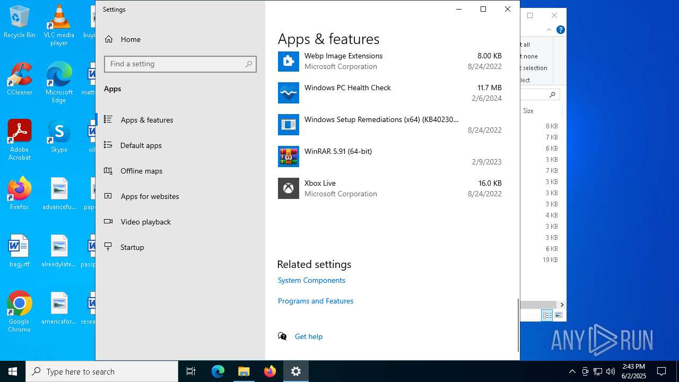Show hidden system tray icons
This screenshot has height=382, width=679.
coord(572,371)
